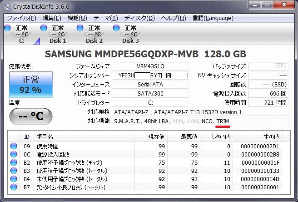
Task: Open the 言語(Language) menu
Action: point(213,18)
